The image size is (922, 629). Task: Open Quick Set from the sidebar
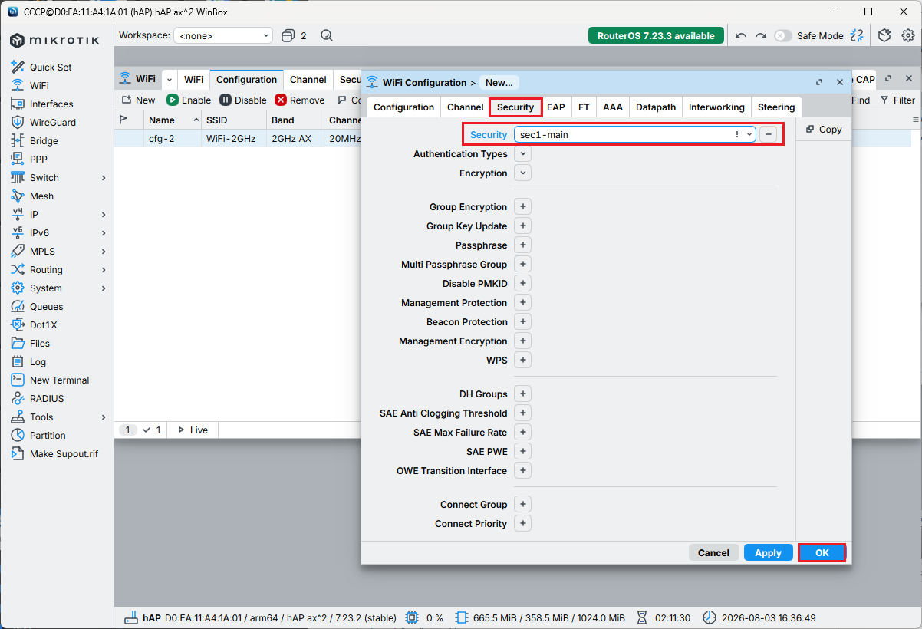tap(51, 67)
